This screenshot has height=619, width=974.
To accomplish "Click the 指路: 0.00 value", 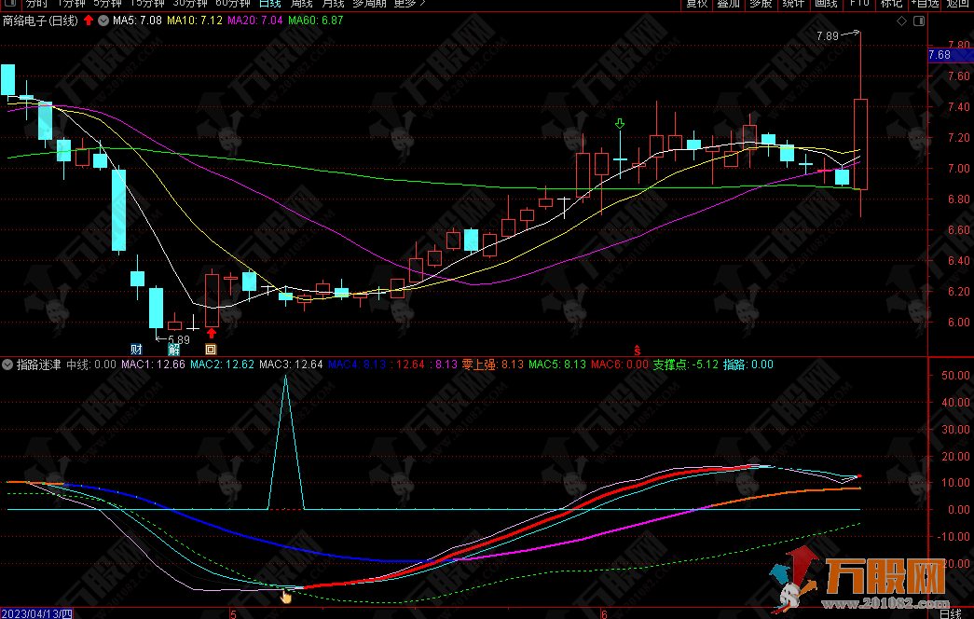I will (x=748, y=365).
